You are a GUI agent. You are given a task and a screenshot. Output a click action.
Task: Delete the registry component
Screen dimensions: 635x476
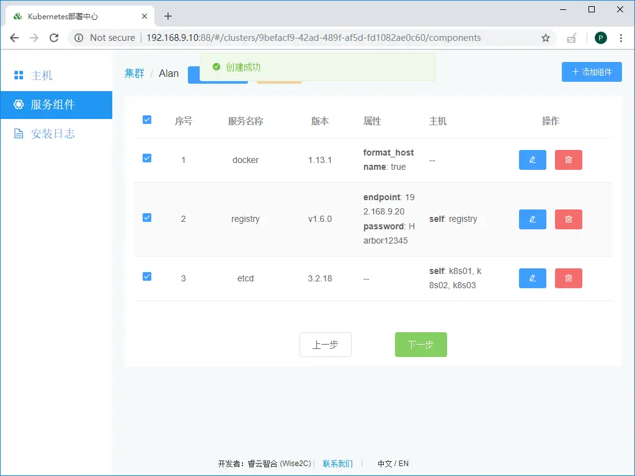click(568, 219)
